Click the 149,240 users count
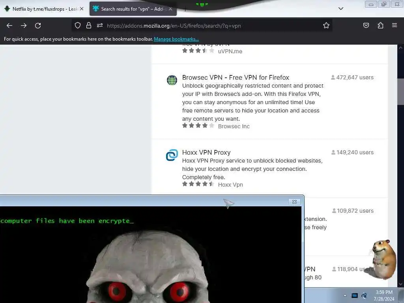 [352, 152]
